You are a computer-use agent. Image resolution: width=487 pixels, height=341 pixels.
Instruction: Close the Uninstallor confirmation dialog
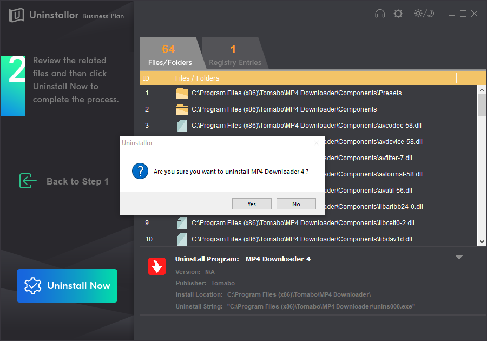coord(316,143)
